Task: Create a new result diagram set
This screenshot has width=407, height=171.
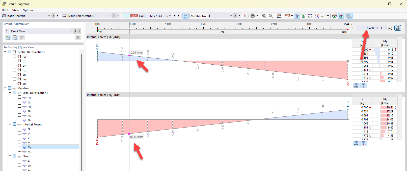Action: point(8,37)
